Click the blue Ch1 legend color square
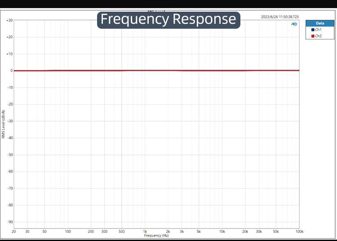Viewport: 337px width, 241px height. pos(313,30)
